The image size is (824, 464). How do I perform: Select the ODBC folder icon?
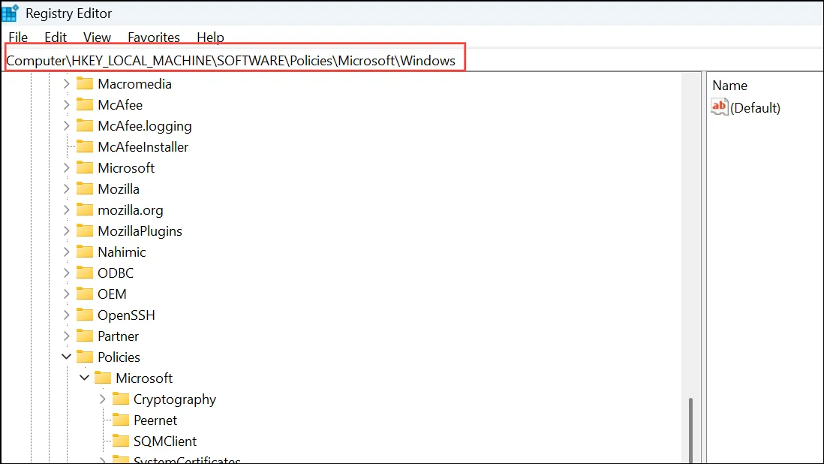pos(85,273)
